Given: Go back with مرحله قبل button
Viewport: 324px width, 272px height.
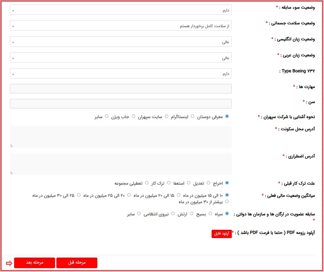Looking at the screenshot, I should (77, 263).
